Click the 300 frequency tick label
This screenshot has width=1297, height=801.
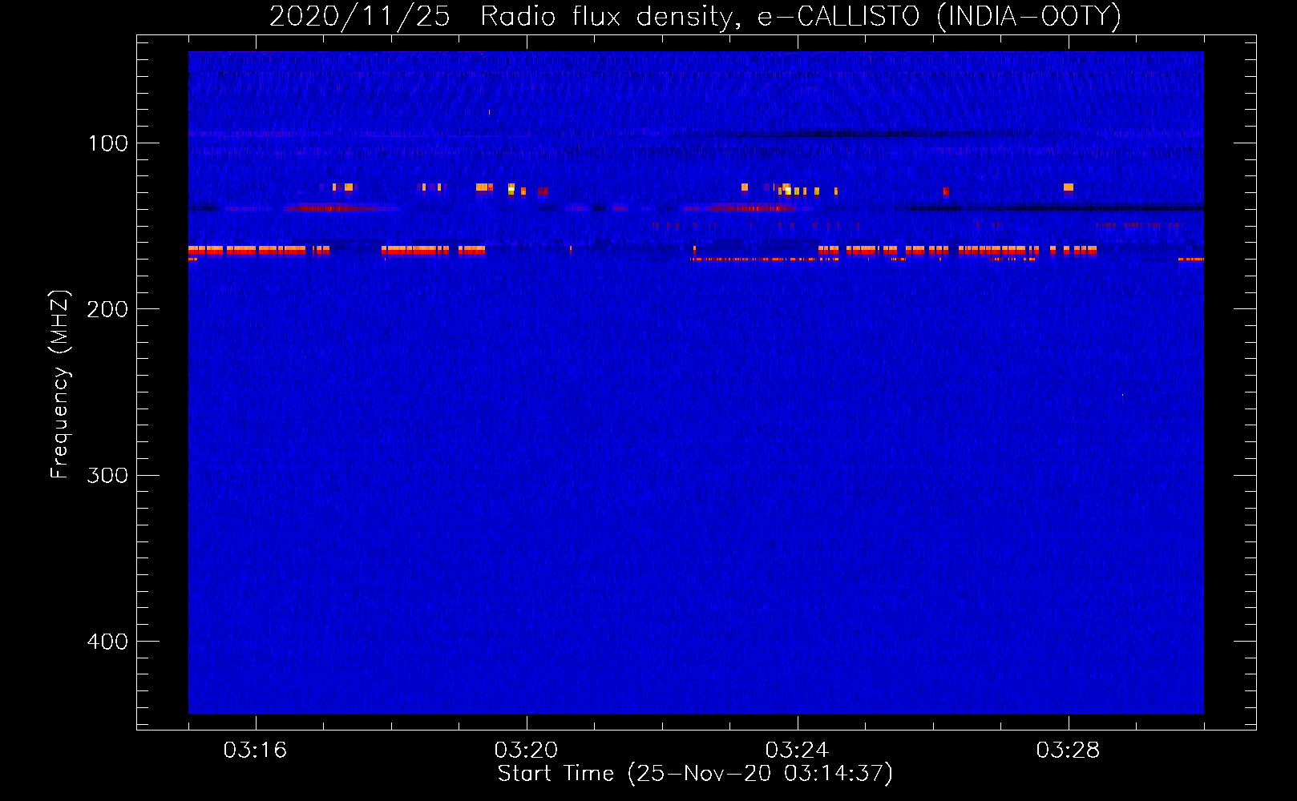[107, 475]
